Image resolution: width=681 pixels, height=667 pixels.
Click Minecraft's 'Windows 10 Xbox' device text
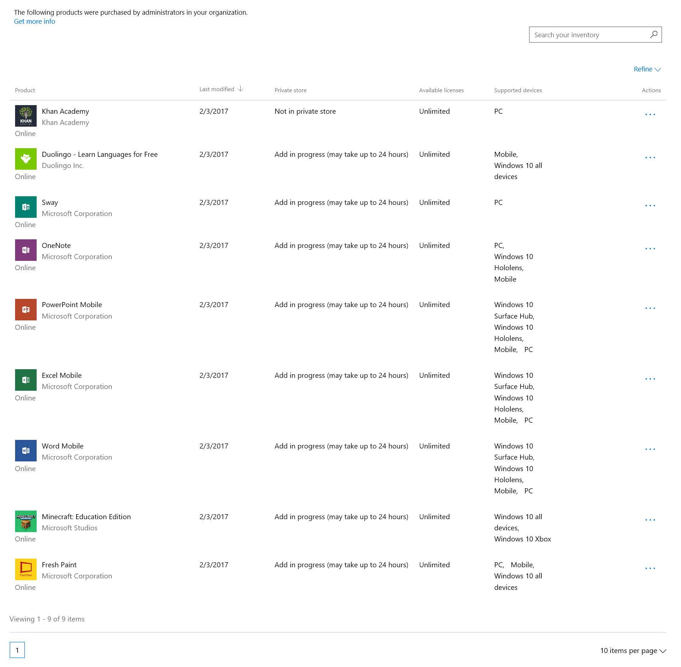[523, 539]
